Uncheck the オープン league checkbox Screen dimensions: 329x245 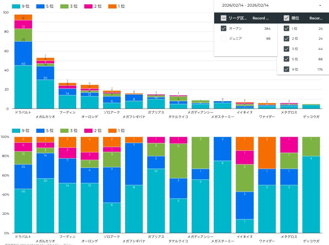223,28
